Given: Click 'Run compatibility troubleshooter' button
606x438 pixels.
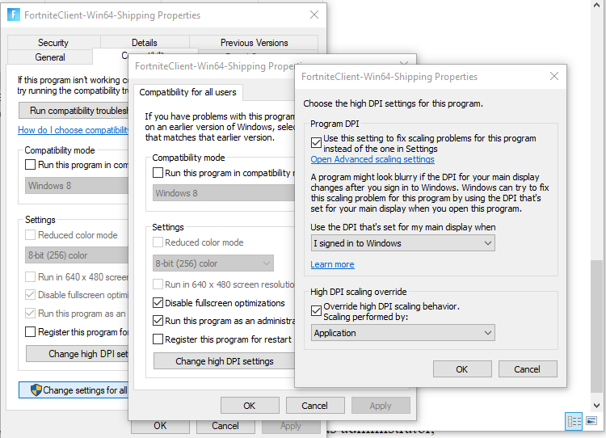Looking at the screenshot, I should [74, 111].
